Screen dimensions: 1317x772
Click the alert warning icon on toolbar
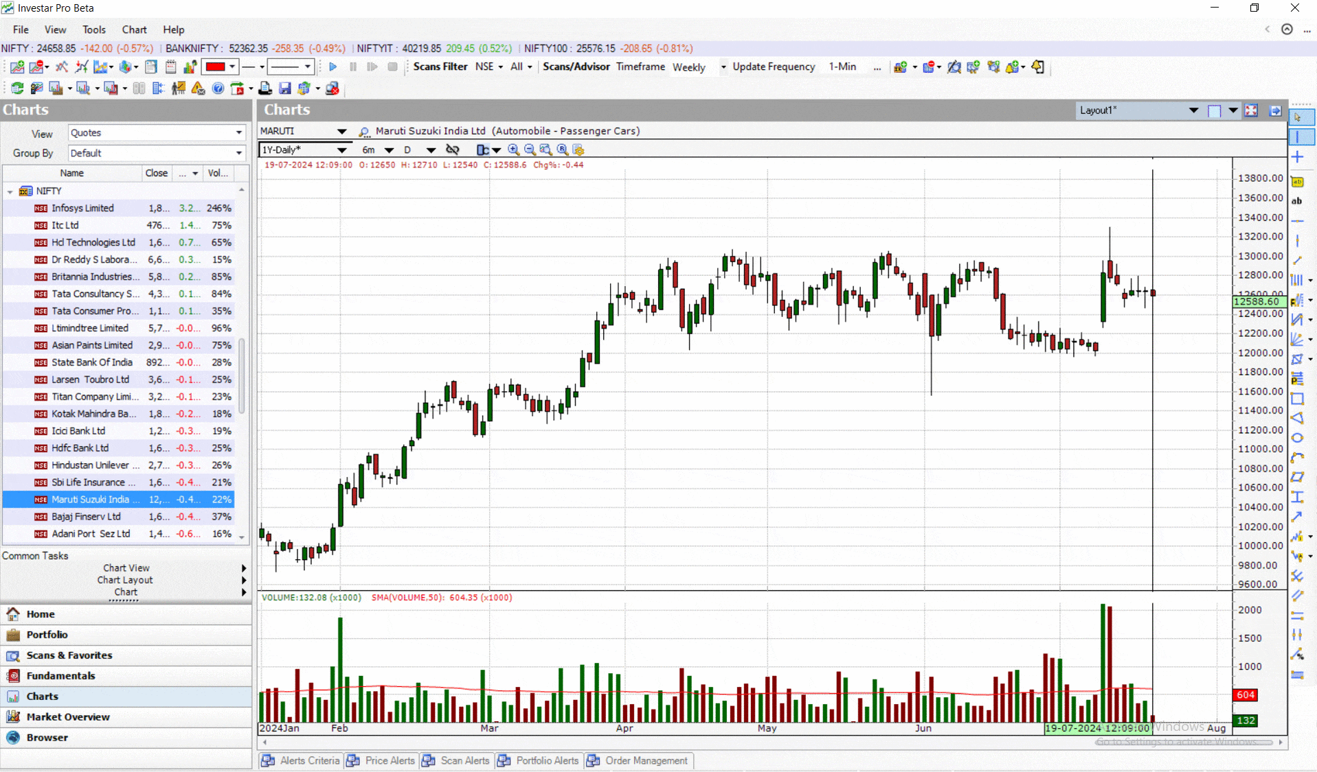tap(198, 88)
